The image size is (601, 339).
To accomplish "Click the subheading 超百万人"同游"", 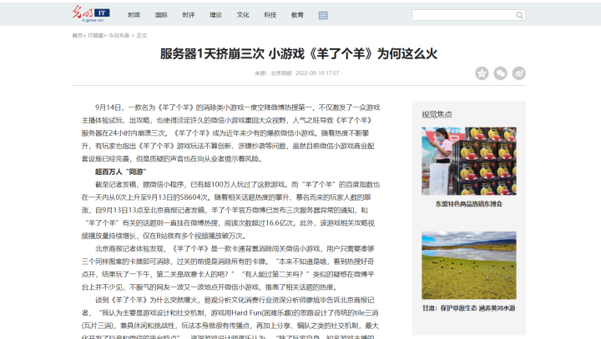I will pyautogui.click(x=121, y=172).
